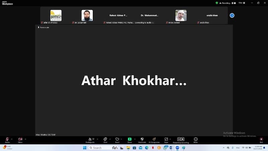Expand the arrow next to Share
This screenshot has width=268, height=151.
point(134,139)
